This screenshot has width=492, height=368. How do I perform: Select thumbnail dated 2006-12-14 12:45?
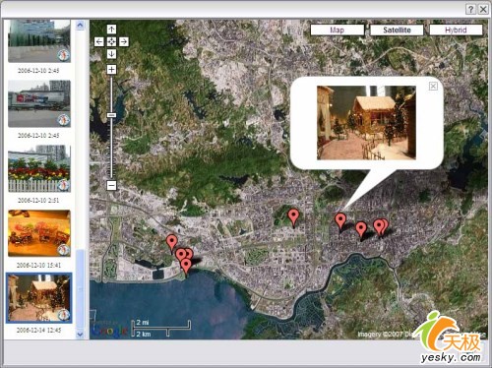(x=39, y=298)
